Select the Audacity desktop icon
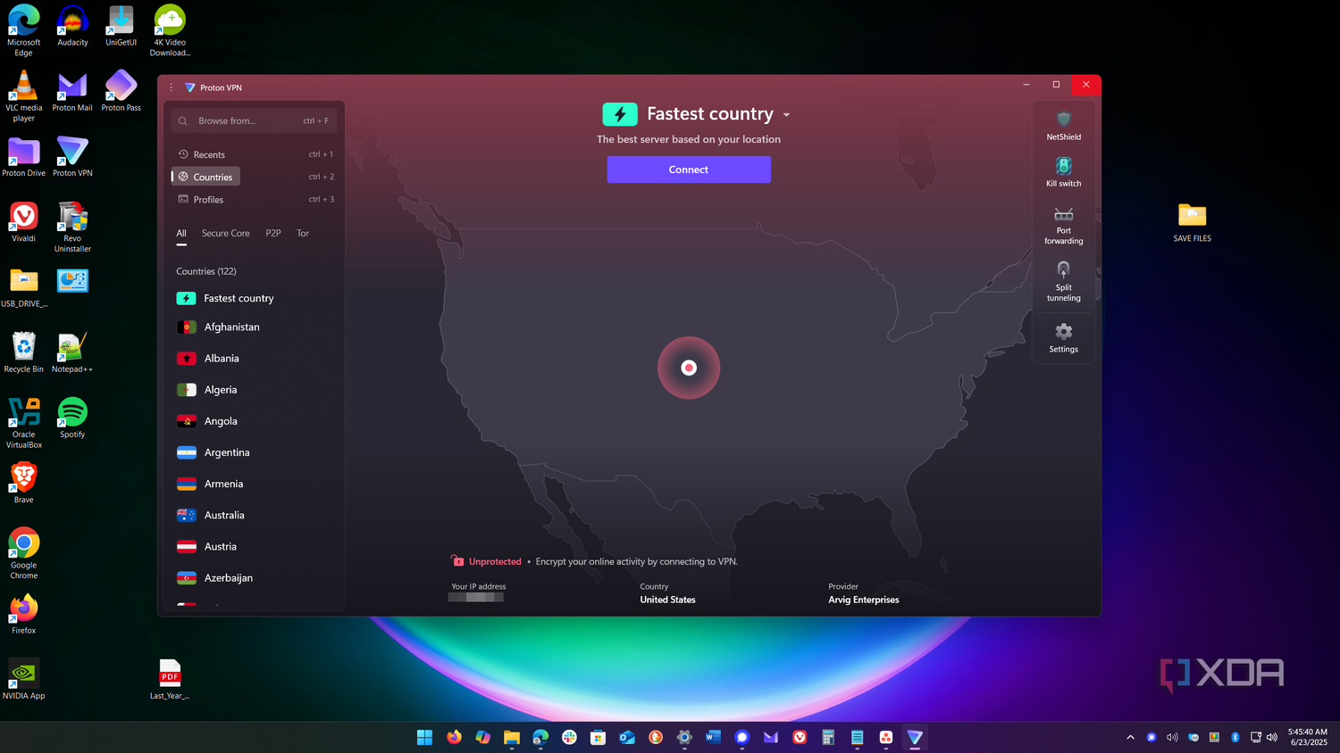1340x753 pixels. pos(72,27)
